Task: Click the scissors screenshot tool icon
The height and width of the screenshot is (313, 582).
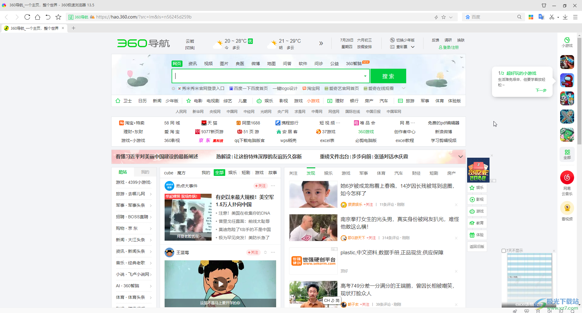Action: [x=552, y=17]
